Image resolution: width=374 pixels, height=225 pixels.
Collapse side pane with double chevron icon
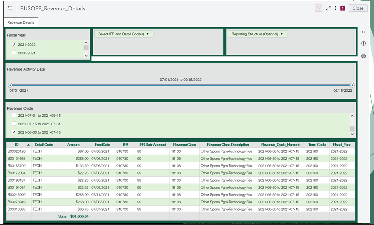[x=363, y=32]
